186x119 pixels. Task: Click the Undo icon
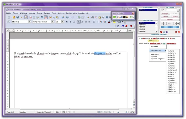point(67,17)
